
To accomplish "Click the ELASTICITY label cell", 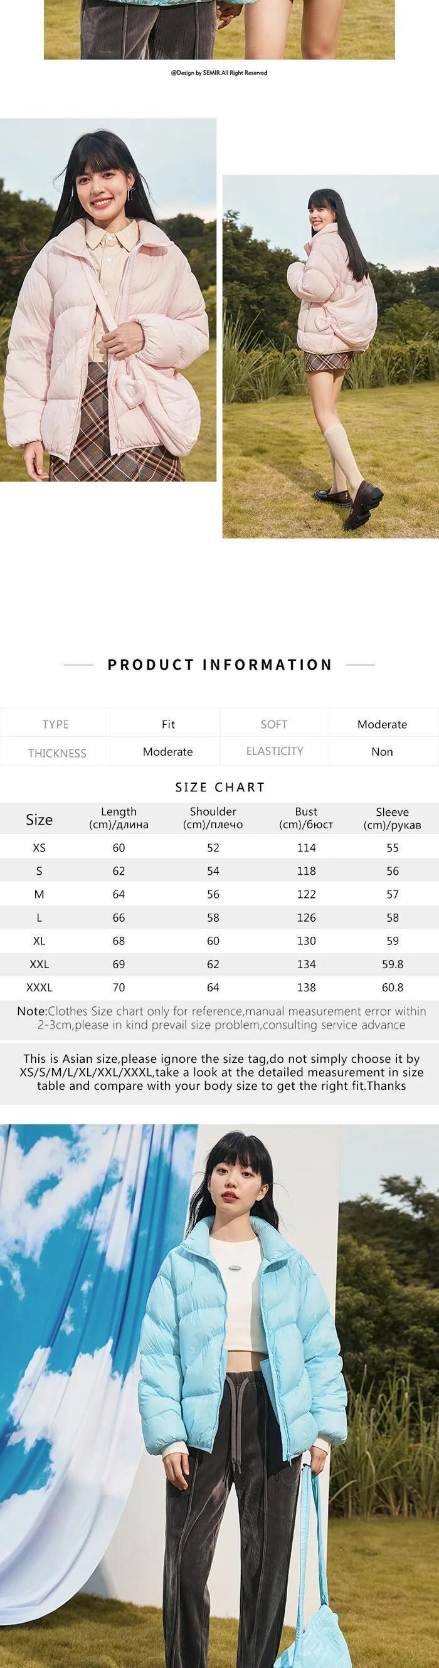I will (x=275, y=751).
